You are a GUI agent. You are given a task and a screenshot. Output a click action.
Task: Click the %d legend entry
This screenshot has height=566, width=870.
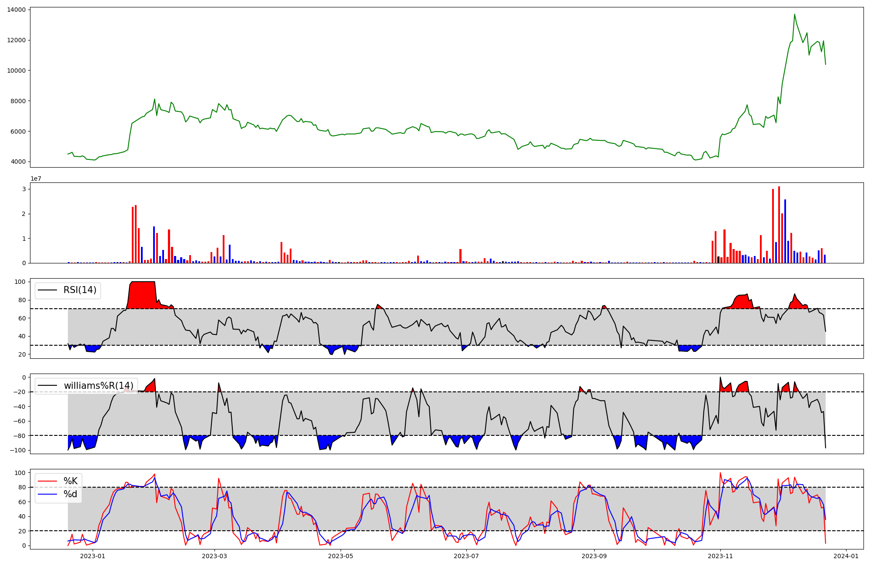point(70,494)
